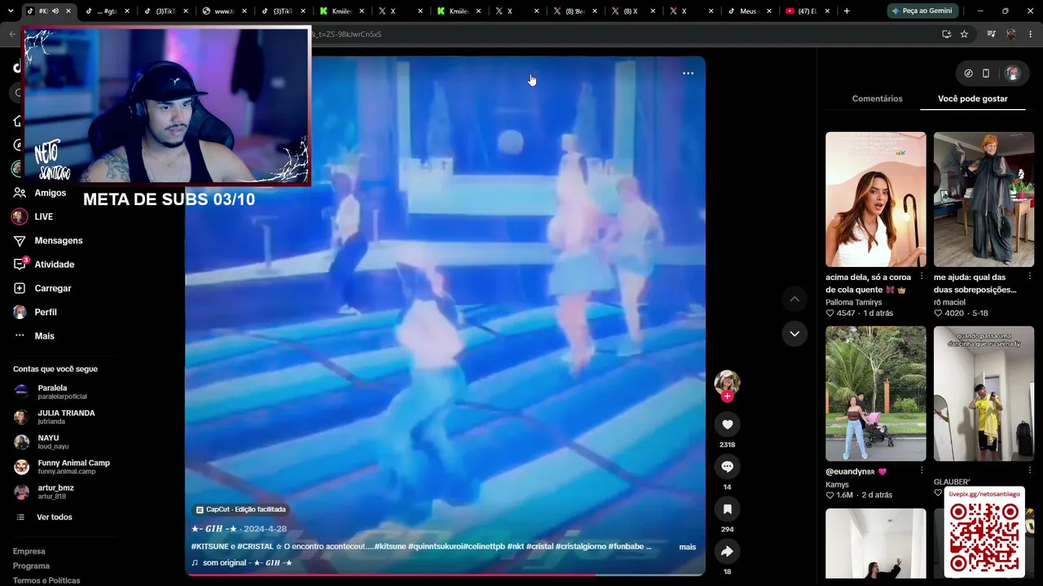Click the Peça ao Gemini button in Chrome

click(x=922, y=11)
